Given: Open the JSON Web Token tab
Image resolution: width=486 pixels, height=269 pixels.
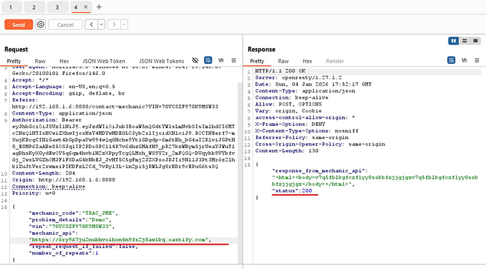Looking at the screenshot, I should coord(104,61).
